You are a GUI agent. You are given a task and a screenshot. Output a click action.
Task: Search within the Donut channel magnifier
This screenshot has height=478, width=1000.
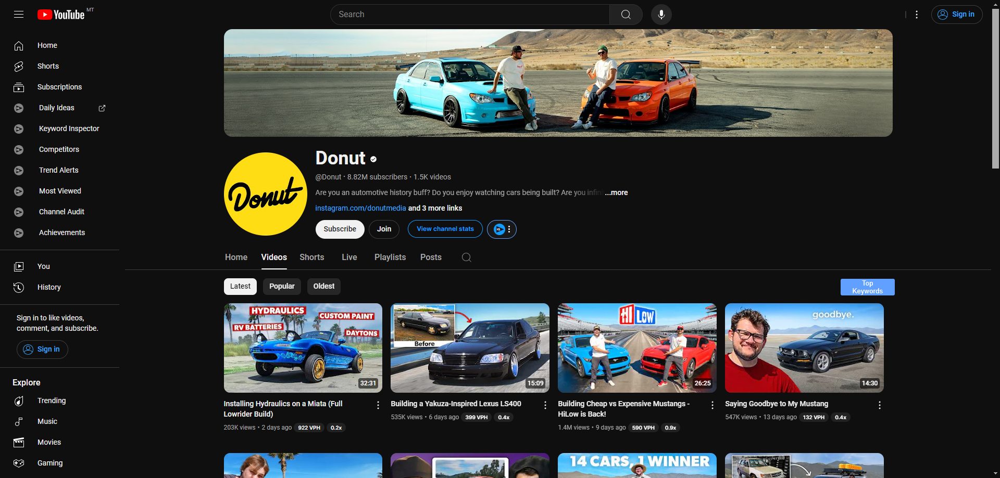pyautogui.click(x=467, y=257)
